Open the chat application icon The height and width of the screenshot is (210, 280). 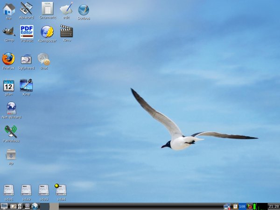pyautogui.click(x=44, y=59)
